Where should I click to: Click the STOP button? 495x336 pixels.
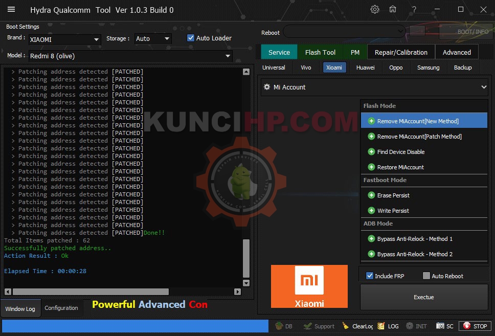475,326
